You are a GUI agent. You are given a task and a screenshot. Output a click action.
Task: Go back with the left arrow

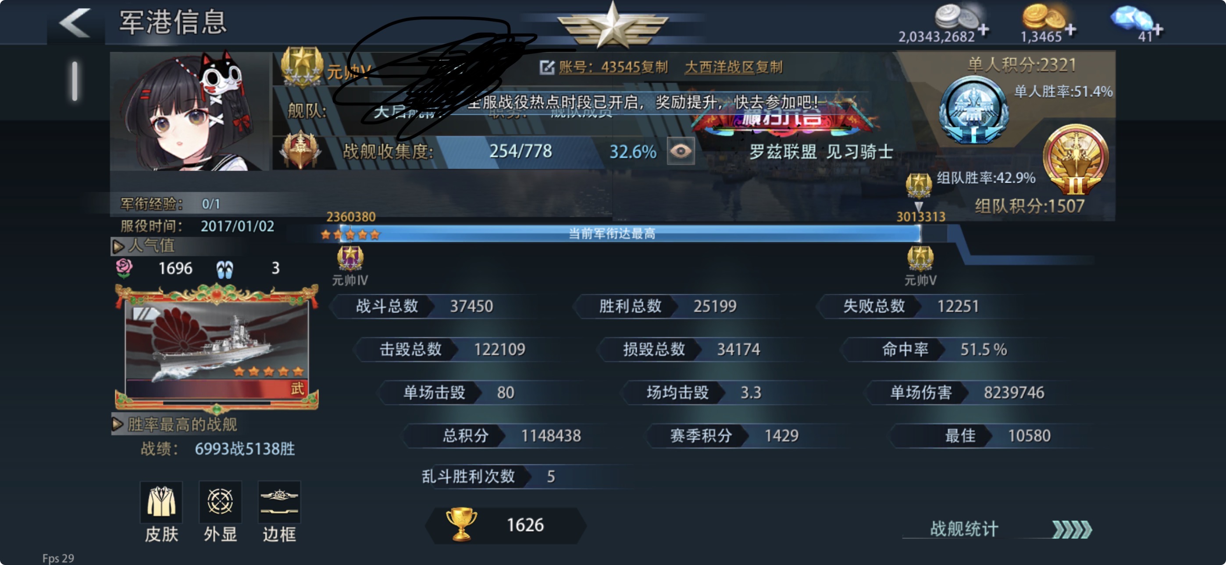(x=75, y=22)
